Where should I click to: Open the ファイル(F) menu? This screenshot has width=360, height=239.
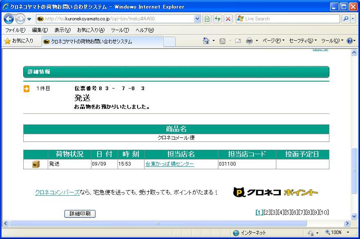tap(16, 30)
